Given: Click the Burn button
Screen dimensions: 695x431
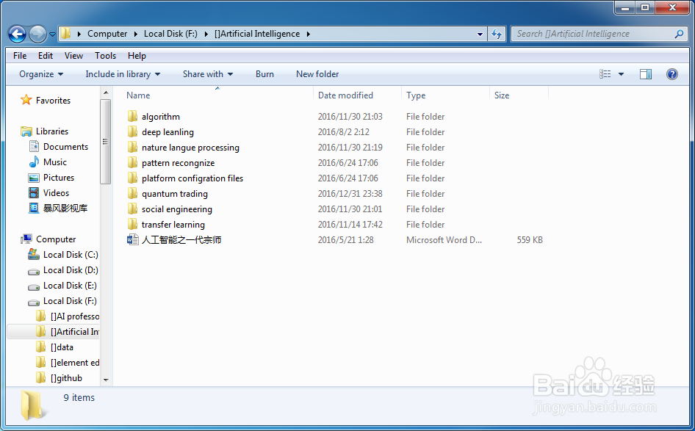Looking at the screenshot, I should coord(264,74).
